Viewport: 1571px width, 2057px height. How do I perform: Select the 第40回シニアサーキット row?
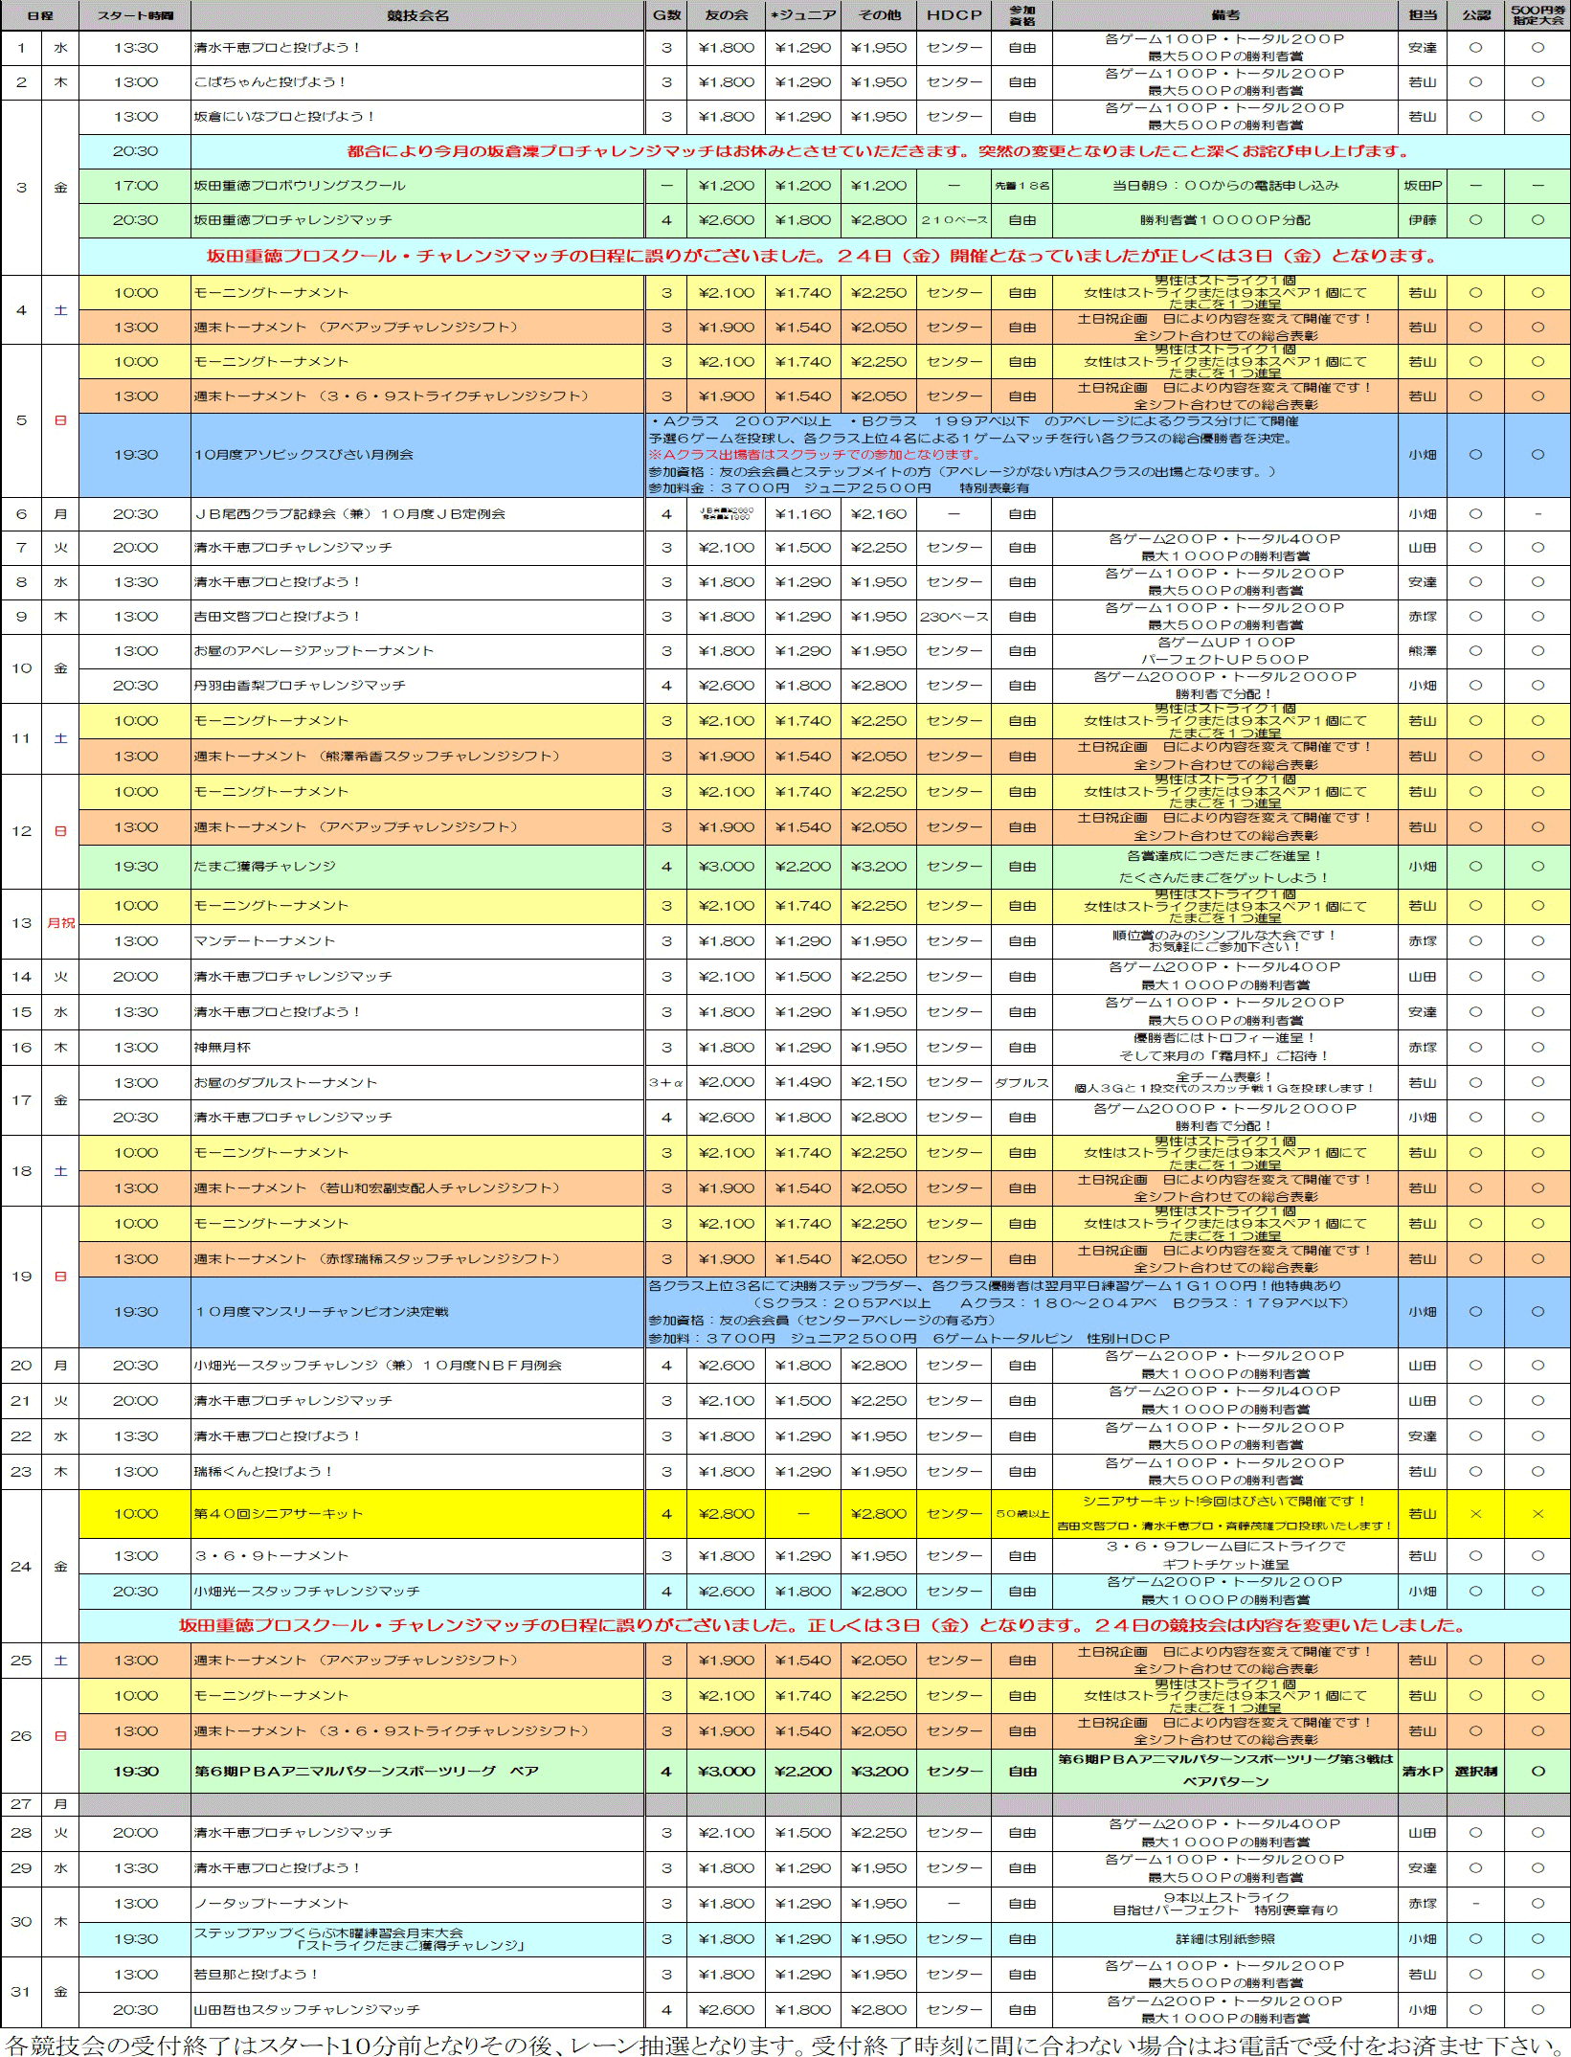click(x=279, y=1514)
